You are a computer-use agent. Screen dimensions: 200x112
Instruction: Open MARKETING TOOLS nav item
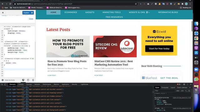112,12
